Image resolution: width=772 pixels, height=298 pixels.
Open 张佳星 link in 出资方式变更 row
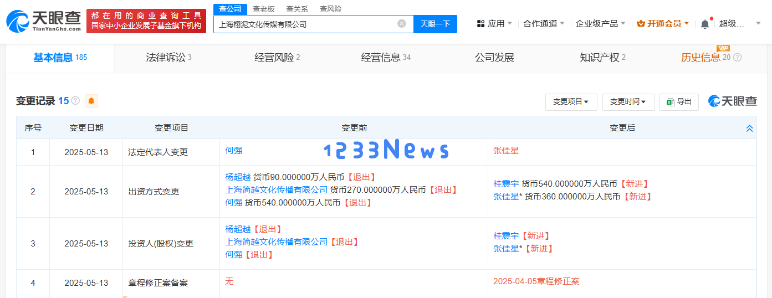506,197
